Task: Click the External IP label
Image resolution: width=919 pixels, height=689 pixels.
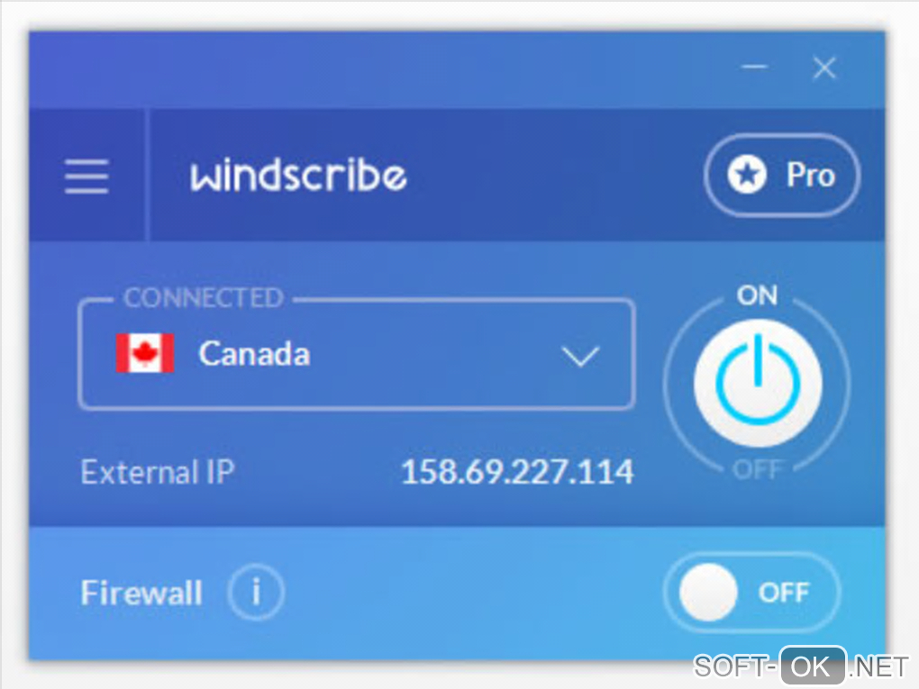Action: (158, 472)
